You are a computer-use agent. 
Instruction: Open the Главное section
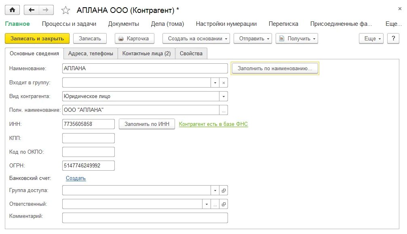pyautogui.click(x=17, y=24)
